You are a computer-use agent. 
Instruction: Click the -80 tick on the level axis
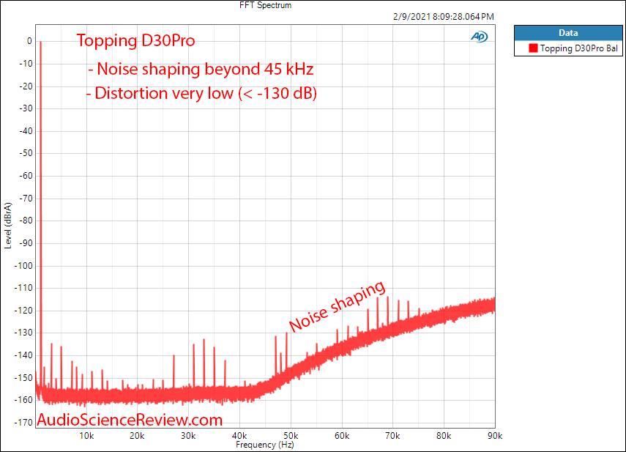[x=26, y=221]
